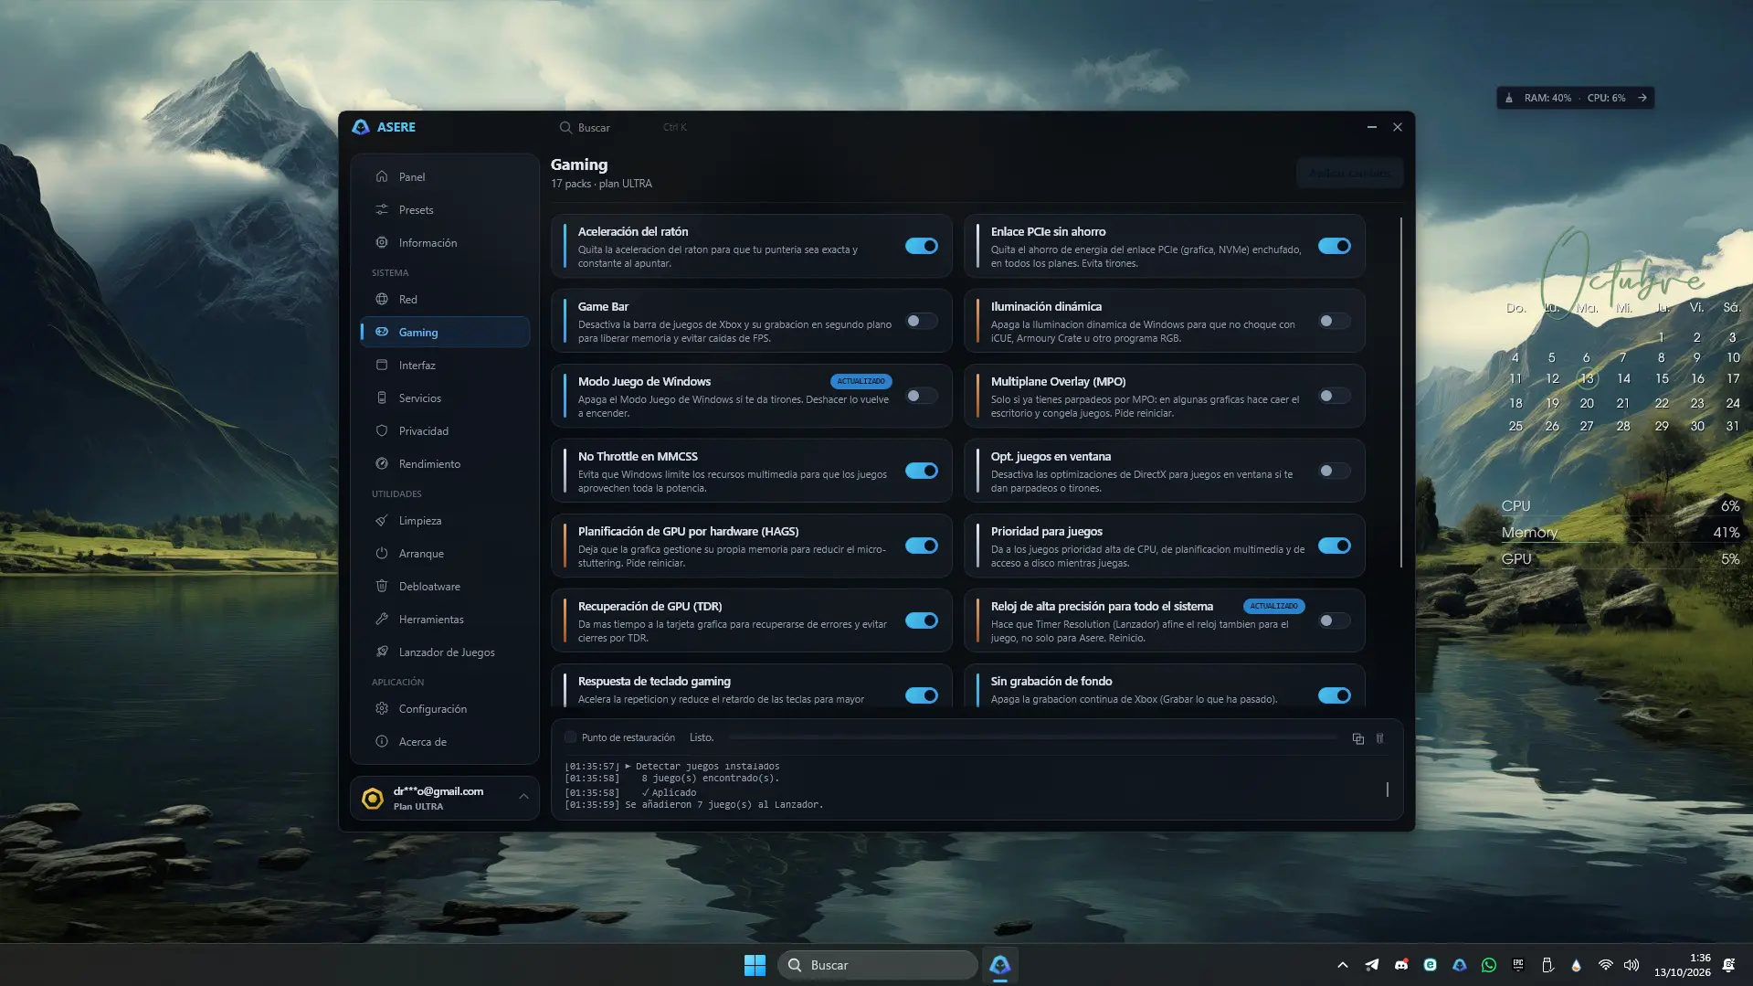This screenshot has height=986, width=1753.
Task: Click the Gaming list vertical scrollbar
Action: [1400, 392]
